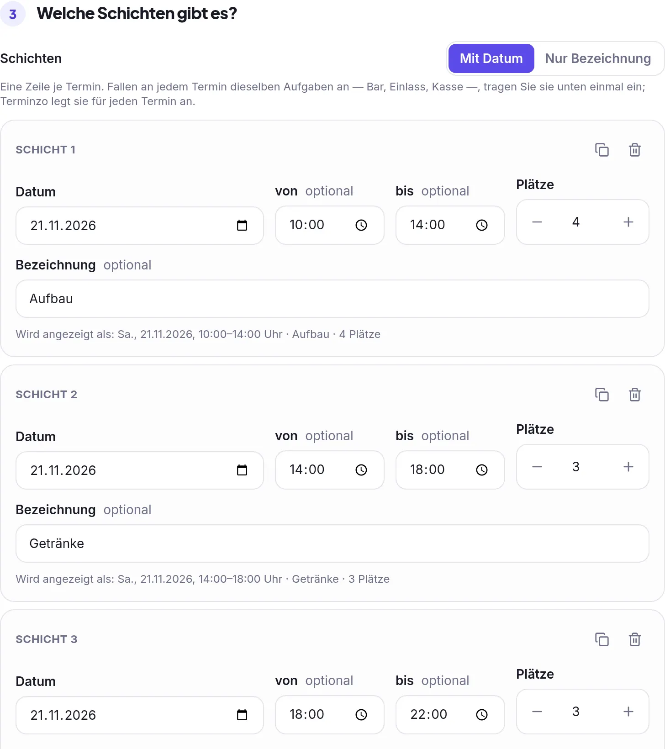Screen dimensions: 665x749
Task: Click the preview text ending in 'Getränke · 3 Plätze'
Action: tap(203, 579)
